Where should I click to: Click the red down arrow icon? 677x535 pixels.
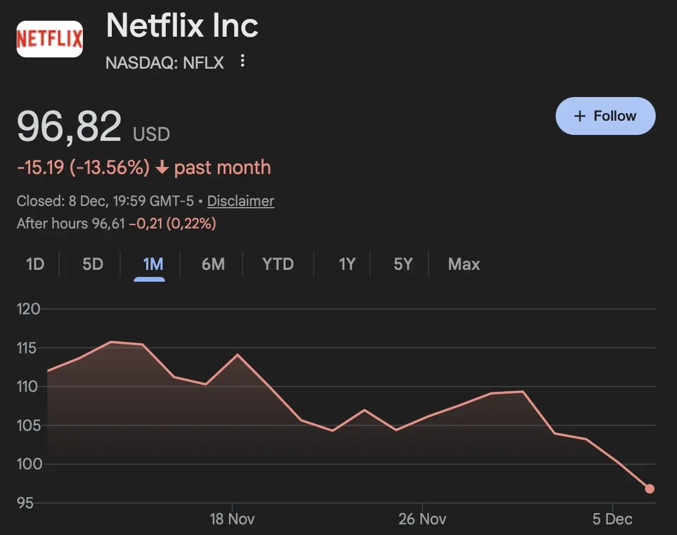point(162,168)
